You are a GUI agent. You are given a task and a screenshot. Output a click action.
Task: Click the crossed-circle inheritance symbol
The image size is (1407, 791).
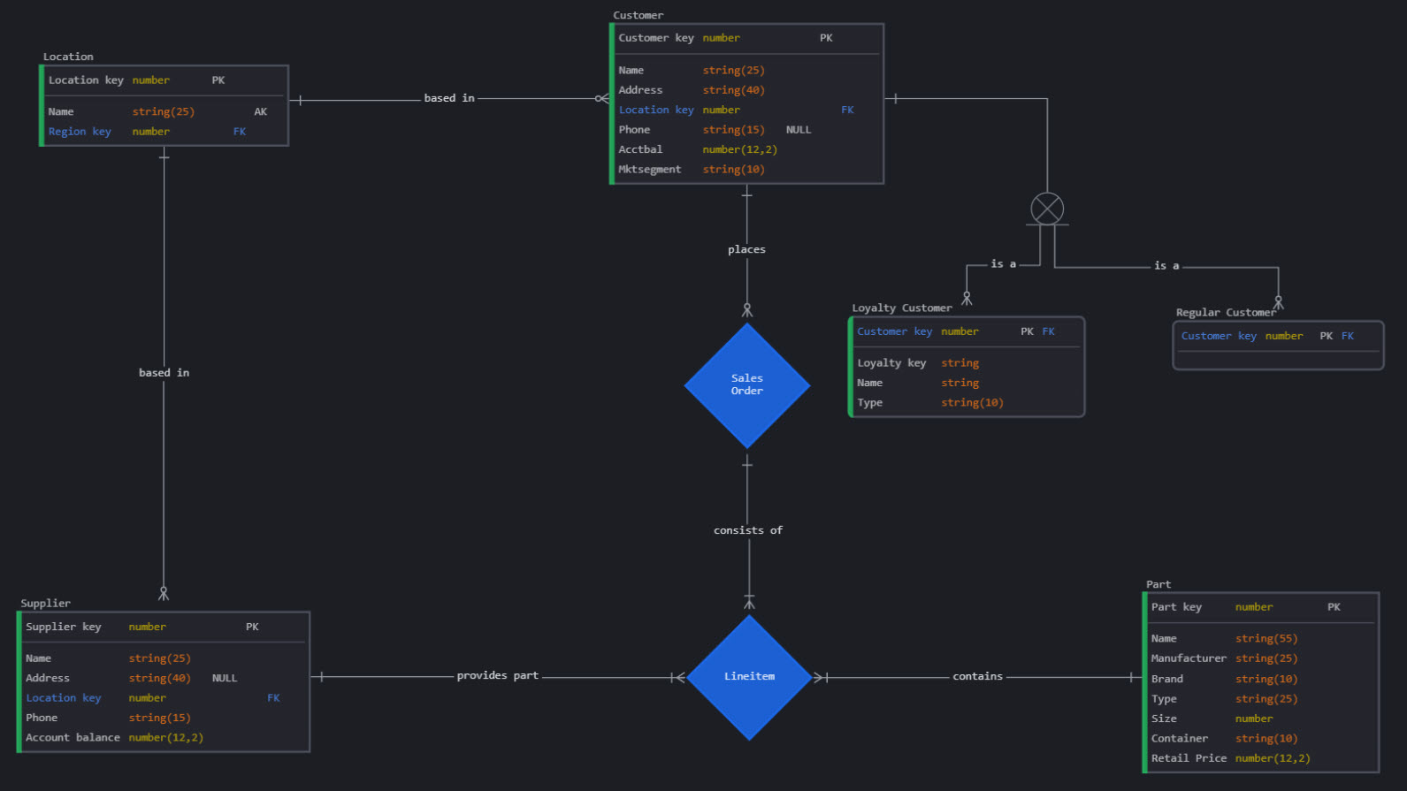click(1047, 209)
